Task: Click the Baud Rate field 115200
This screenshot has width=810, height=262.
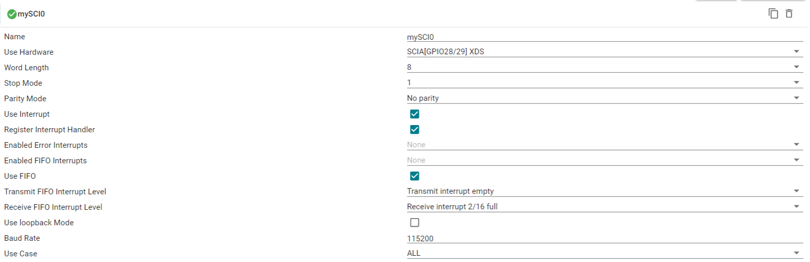Action: (x=605, y=238)
